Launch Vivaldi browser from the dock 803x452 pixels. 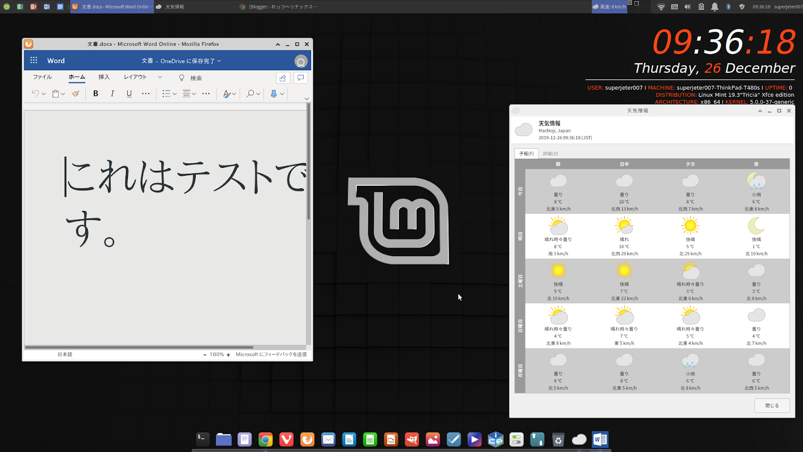(286, 440)
